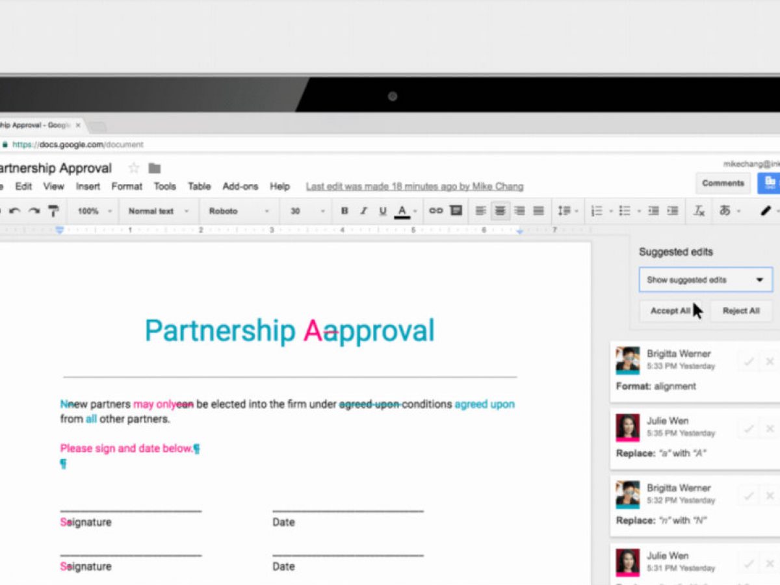Click the Clear formatting icon
This screenshot has height=585, width=780.
[699, 211]
